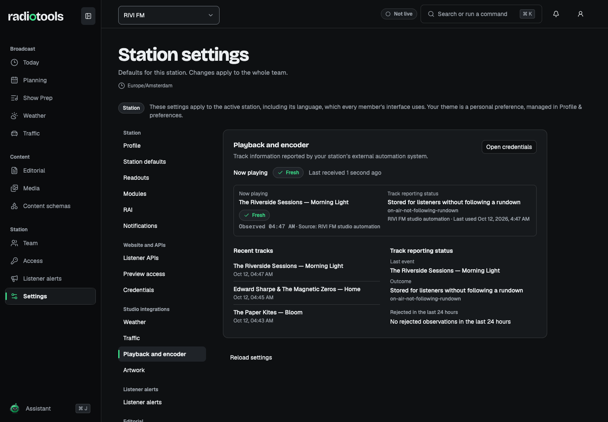
Task: Collapse the sidebar with the panel icon
Action: pos(88,16)
